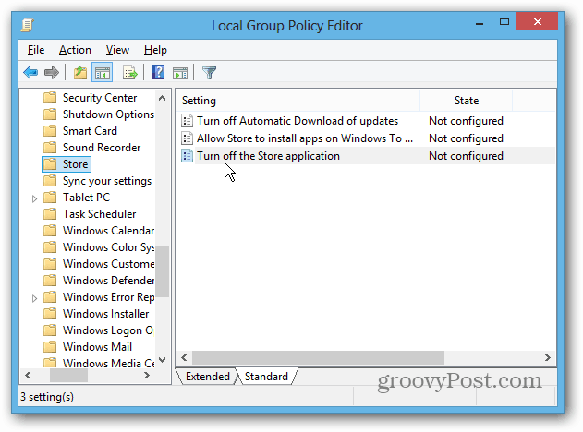583x432 pixels.
Task: Click the Smart Card folder icon
Action: pos(50,131)
